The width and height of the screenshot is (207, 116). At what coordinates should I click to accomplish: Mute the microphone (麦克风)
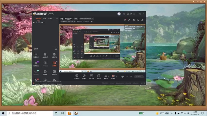click(x=106, y=77)
